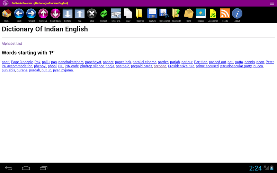Click the 'pooja' link
277x173 pixels.
(x=110, y=66)
